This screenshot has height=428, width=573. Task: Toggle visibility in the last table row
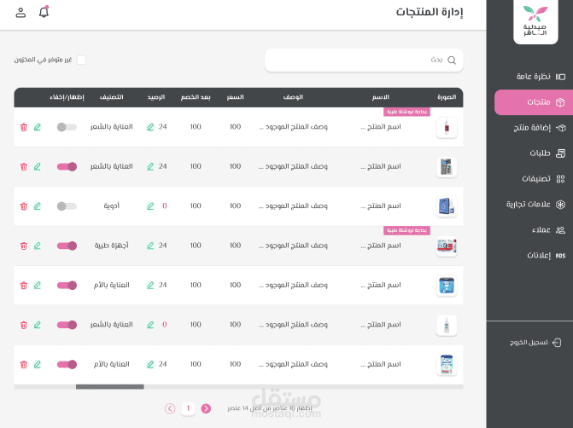(x=67, y=364)
